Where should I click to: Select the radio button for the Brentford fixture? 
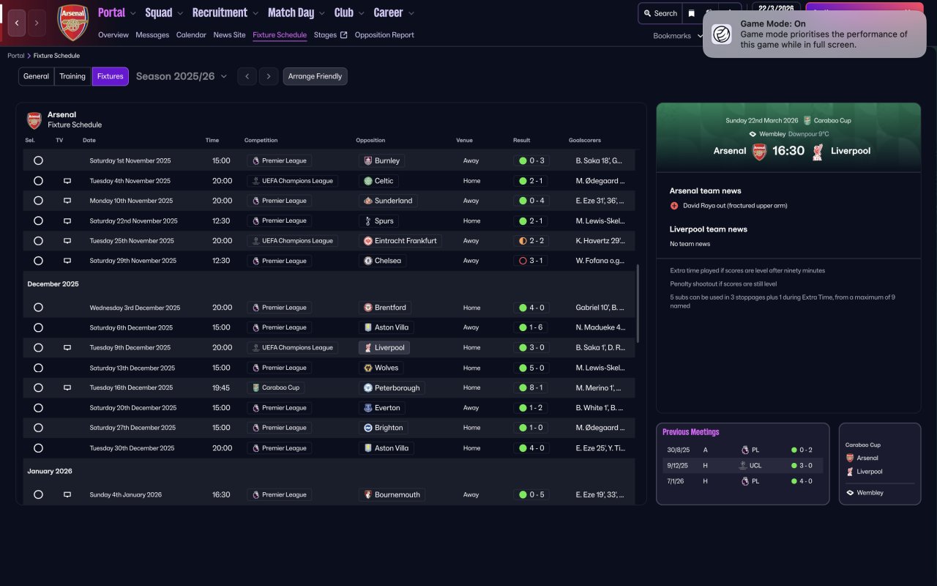(x=38, y=308)
